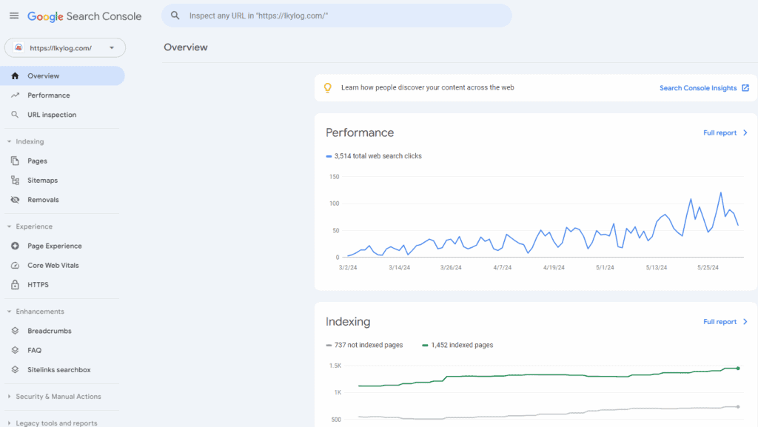Click the Sitemaps tree icon
The height and width of the screenshot is (427, 758).
point(15,180)
